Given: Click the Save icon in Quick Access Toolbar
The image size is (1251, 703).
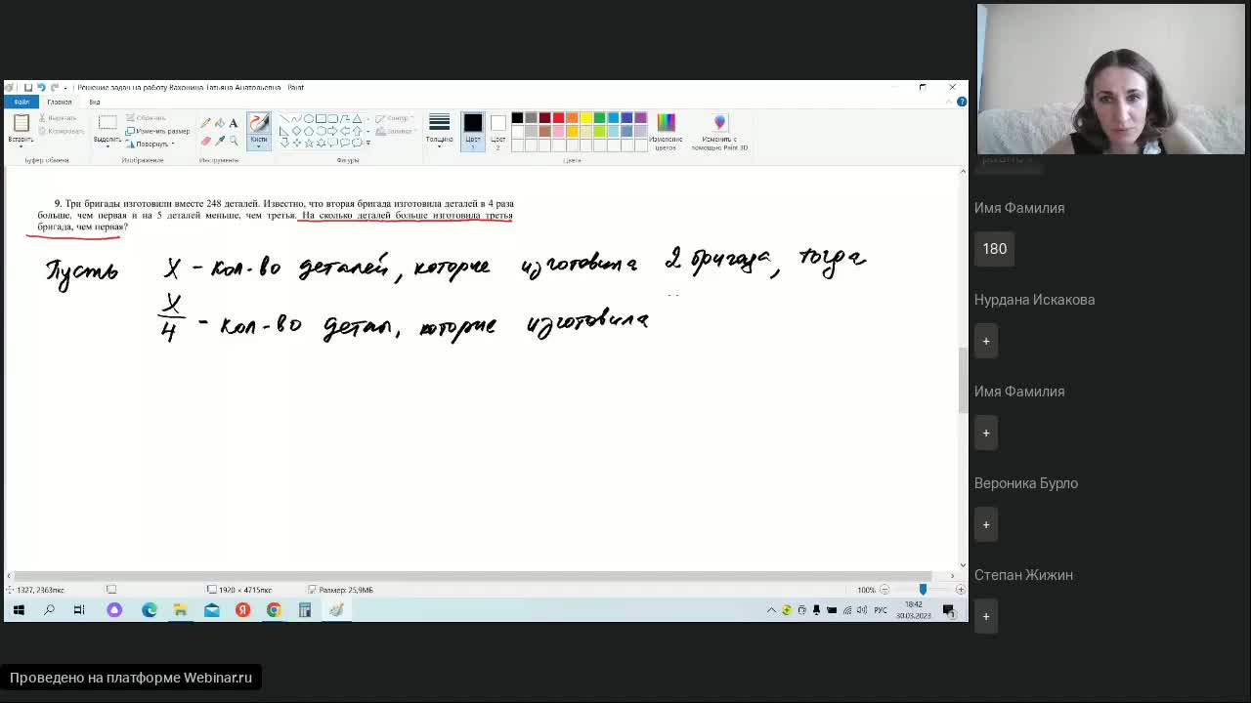Looking at the screenshot, I should click(28, 88).
